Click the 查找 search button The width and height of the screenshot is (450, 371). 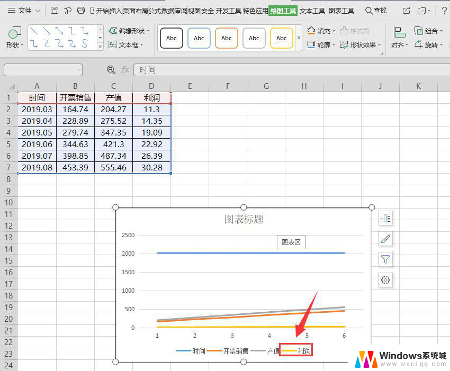376,11
